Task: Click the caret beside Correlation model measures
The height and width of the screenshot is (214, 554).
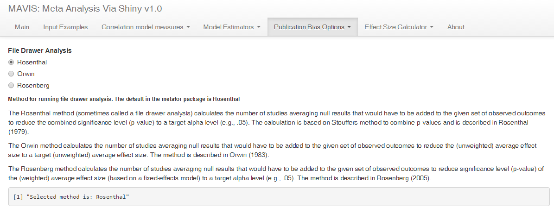Action: [x=188, y=27]
